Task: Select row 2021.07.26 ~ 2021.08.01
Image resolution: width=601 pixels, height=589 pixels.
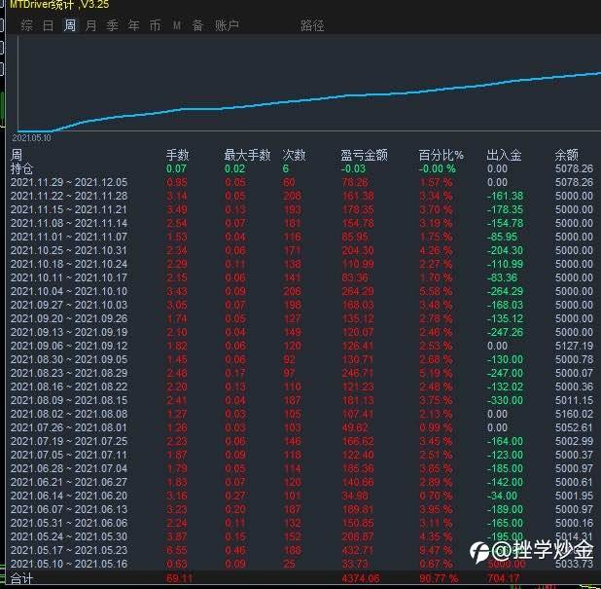Action: click(x=301, y=427)
